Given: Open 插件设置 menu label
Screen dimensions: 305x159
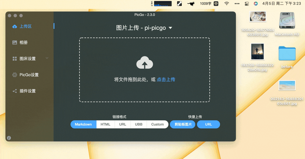Looking at the screenshot, I should click(x=28, y=91).
